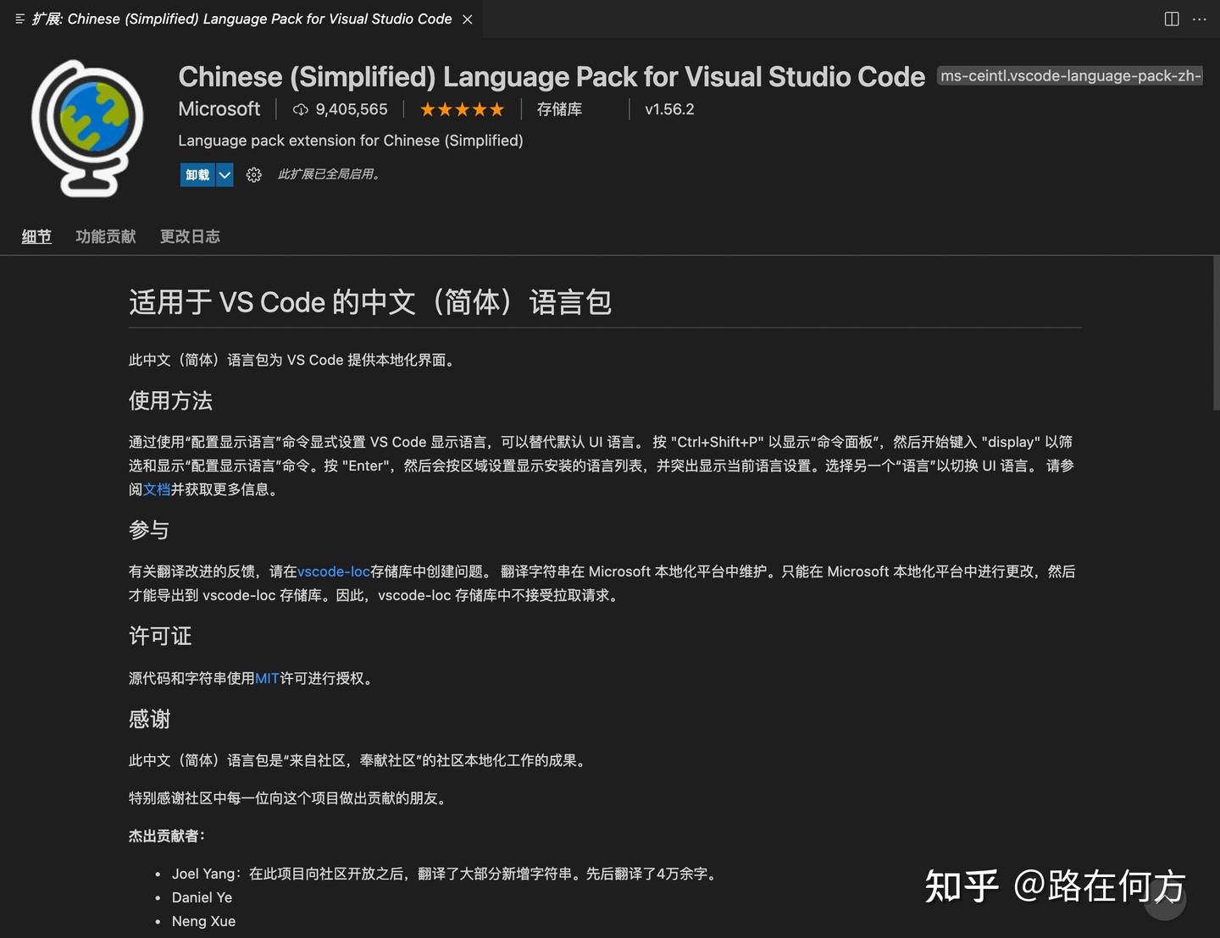Click the v1.56.2 version label
Viewport: 1220px width, 938px height.
click(669, 108)
